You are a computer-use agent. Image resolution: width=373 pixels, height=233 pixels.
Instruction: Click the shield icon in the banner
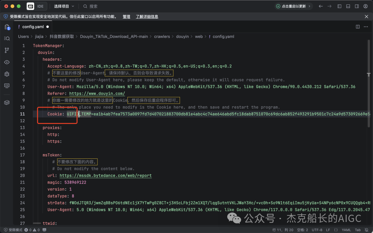coord(6,17)
